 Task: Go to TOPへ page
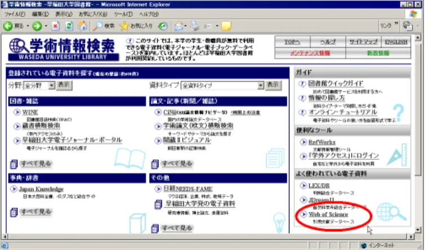[292, 42]
